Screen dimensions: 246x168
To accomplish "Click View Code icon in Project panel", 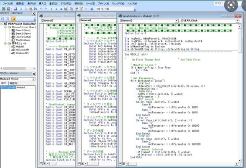I will pos(3,19).
